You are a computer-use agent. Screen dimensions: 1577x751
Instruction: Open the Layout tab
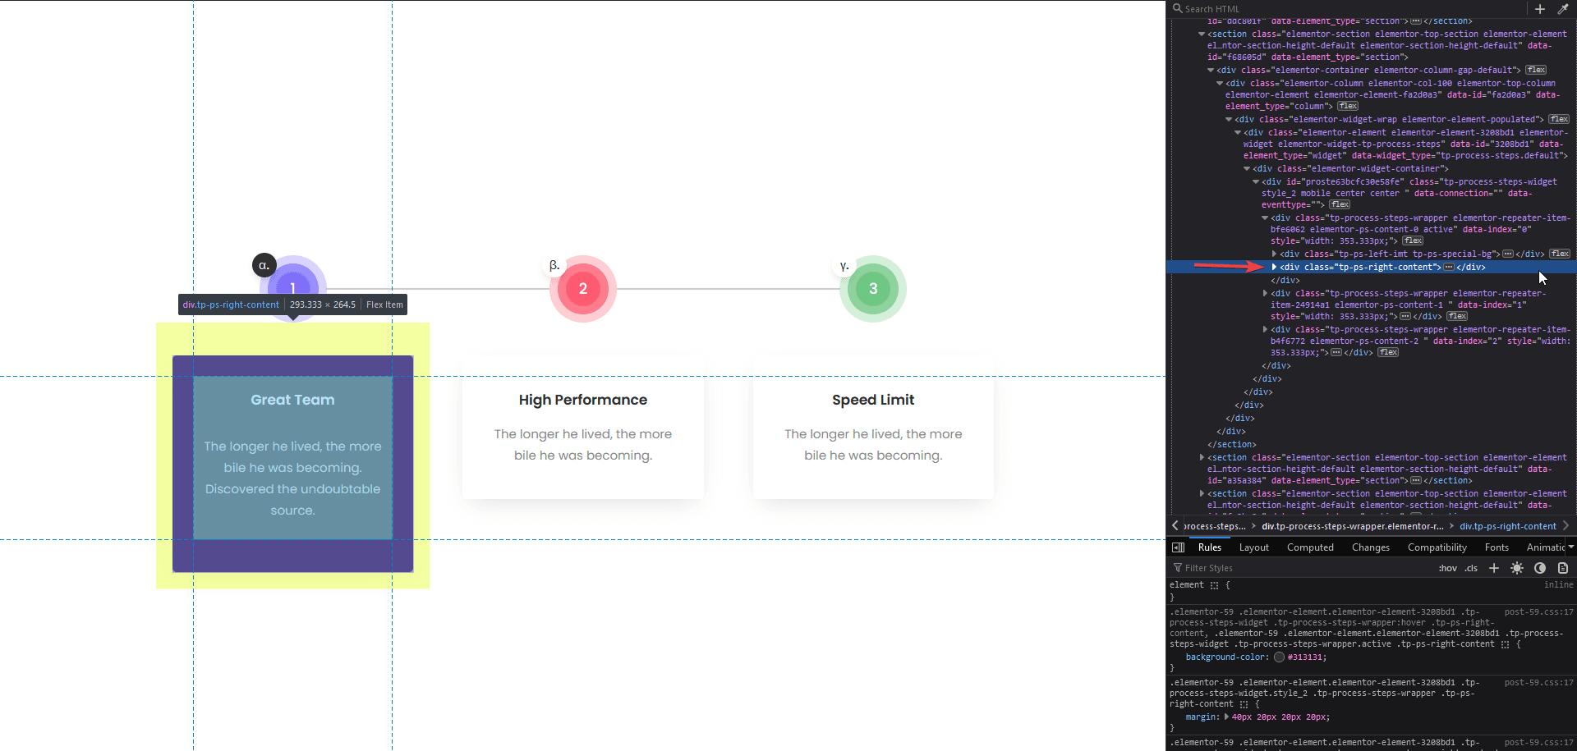click(1253, 547)
